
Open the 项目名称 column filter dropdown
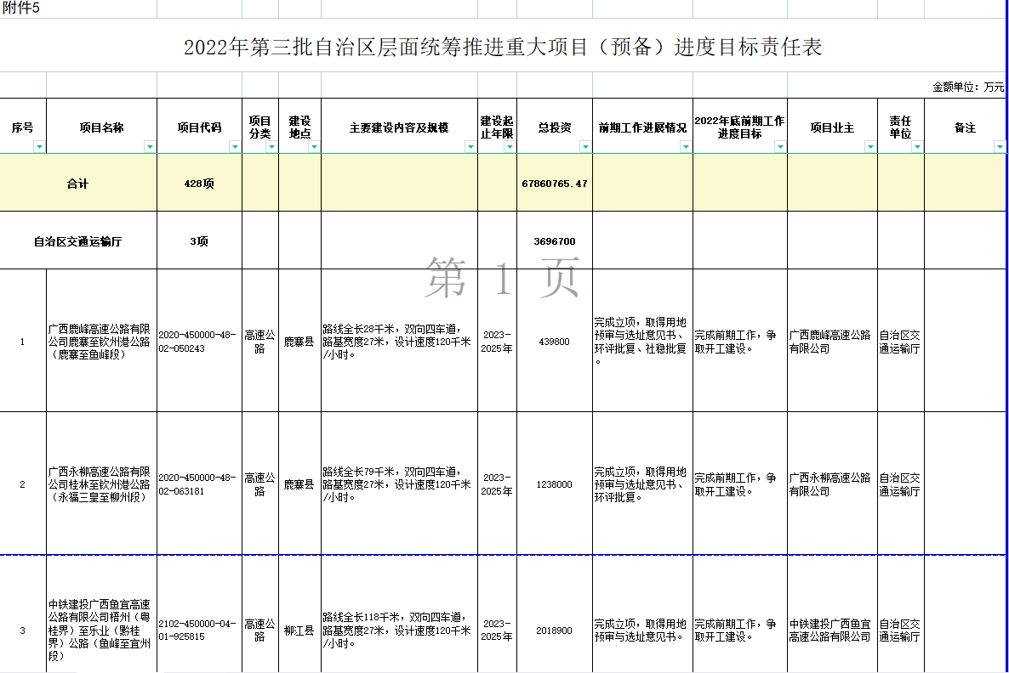point(150,146)
